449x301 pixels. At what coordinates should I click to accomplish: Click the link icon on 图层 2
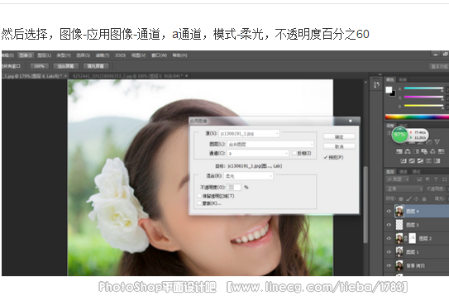pos(406,238)
